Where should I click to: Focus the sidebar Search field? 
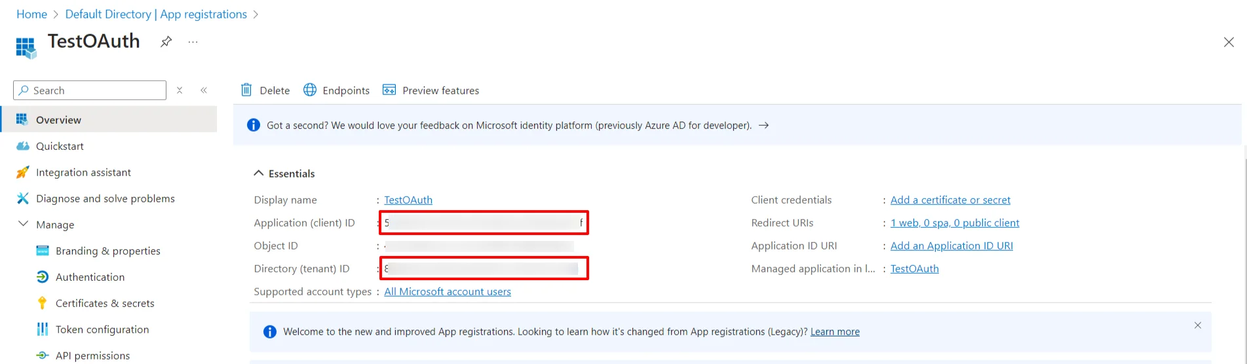(x=90, y=90)
